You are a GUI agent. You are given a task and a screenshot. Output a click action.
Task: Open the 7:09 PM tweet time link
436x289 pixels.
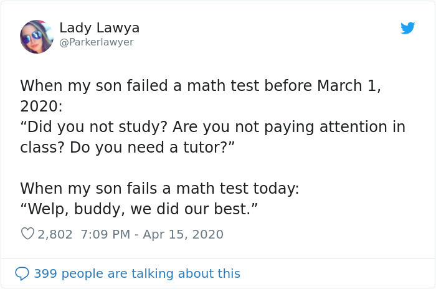click(104, 234)
